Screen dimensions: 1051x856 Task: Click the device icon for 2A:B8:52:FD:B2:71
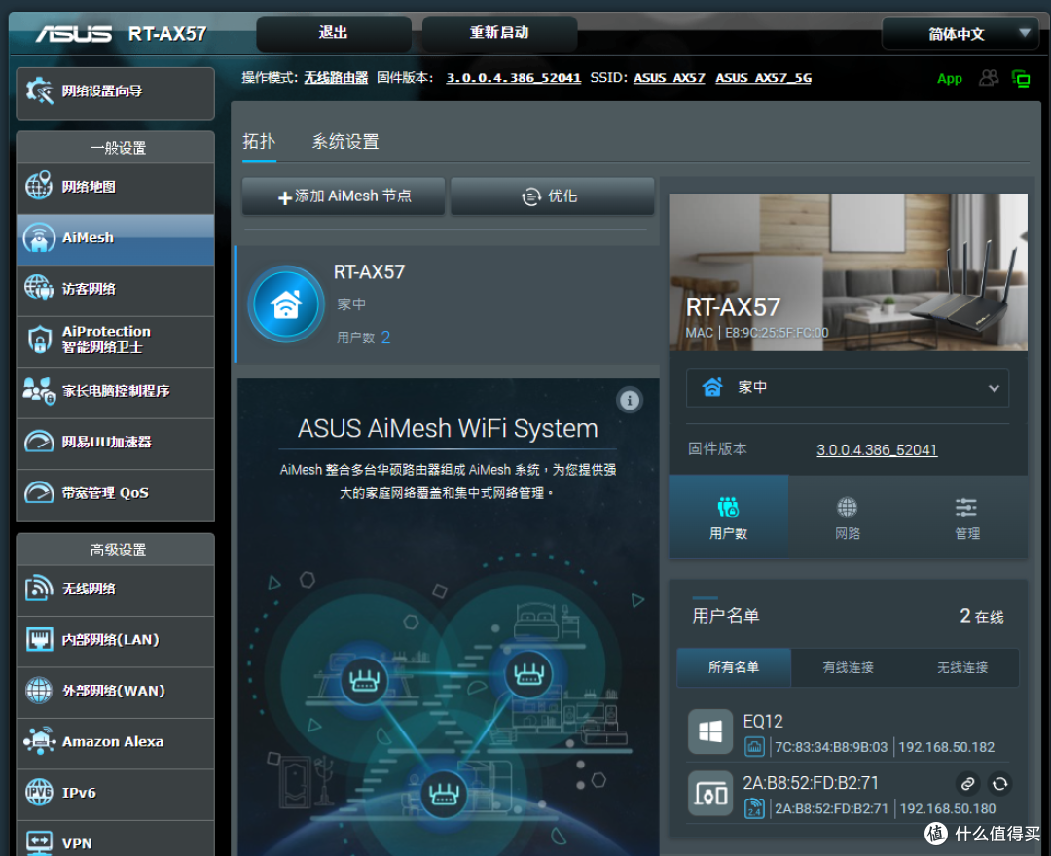tap(710, 793)
